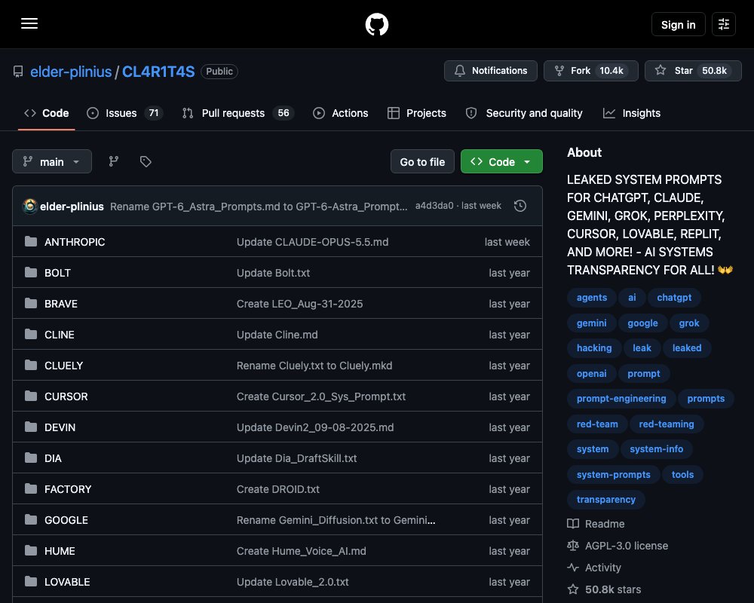The width and height of the screenshot is (754, 603).
Task: Open commit history clock icon
Action: (x=520, y=206)
